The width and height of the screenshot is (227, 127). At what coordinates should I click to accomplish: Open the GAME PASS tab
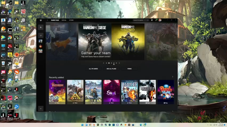tap(55, 20)
